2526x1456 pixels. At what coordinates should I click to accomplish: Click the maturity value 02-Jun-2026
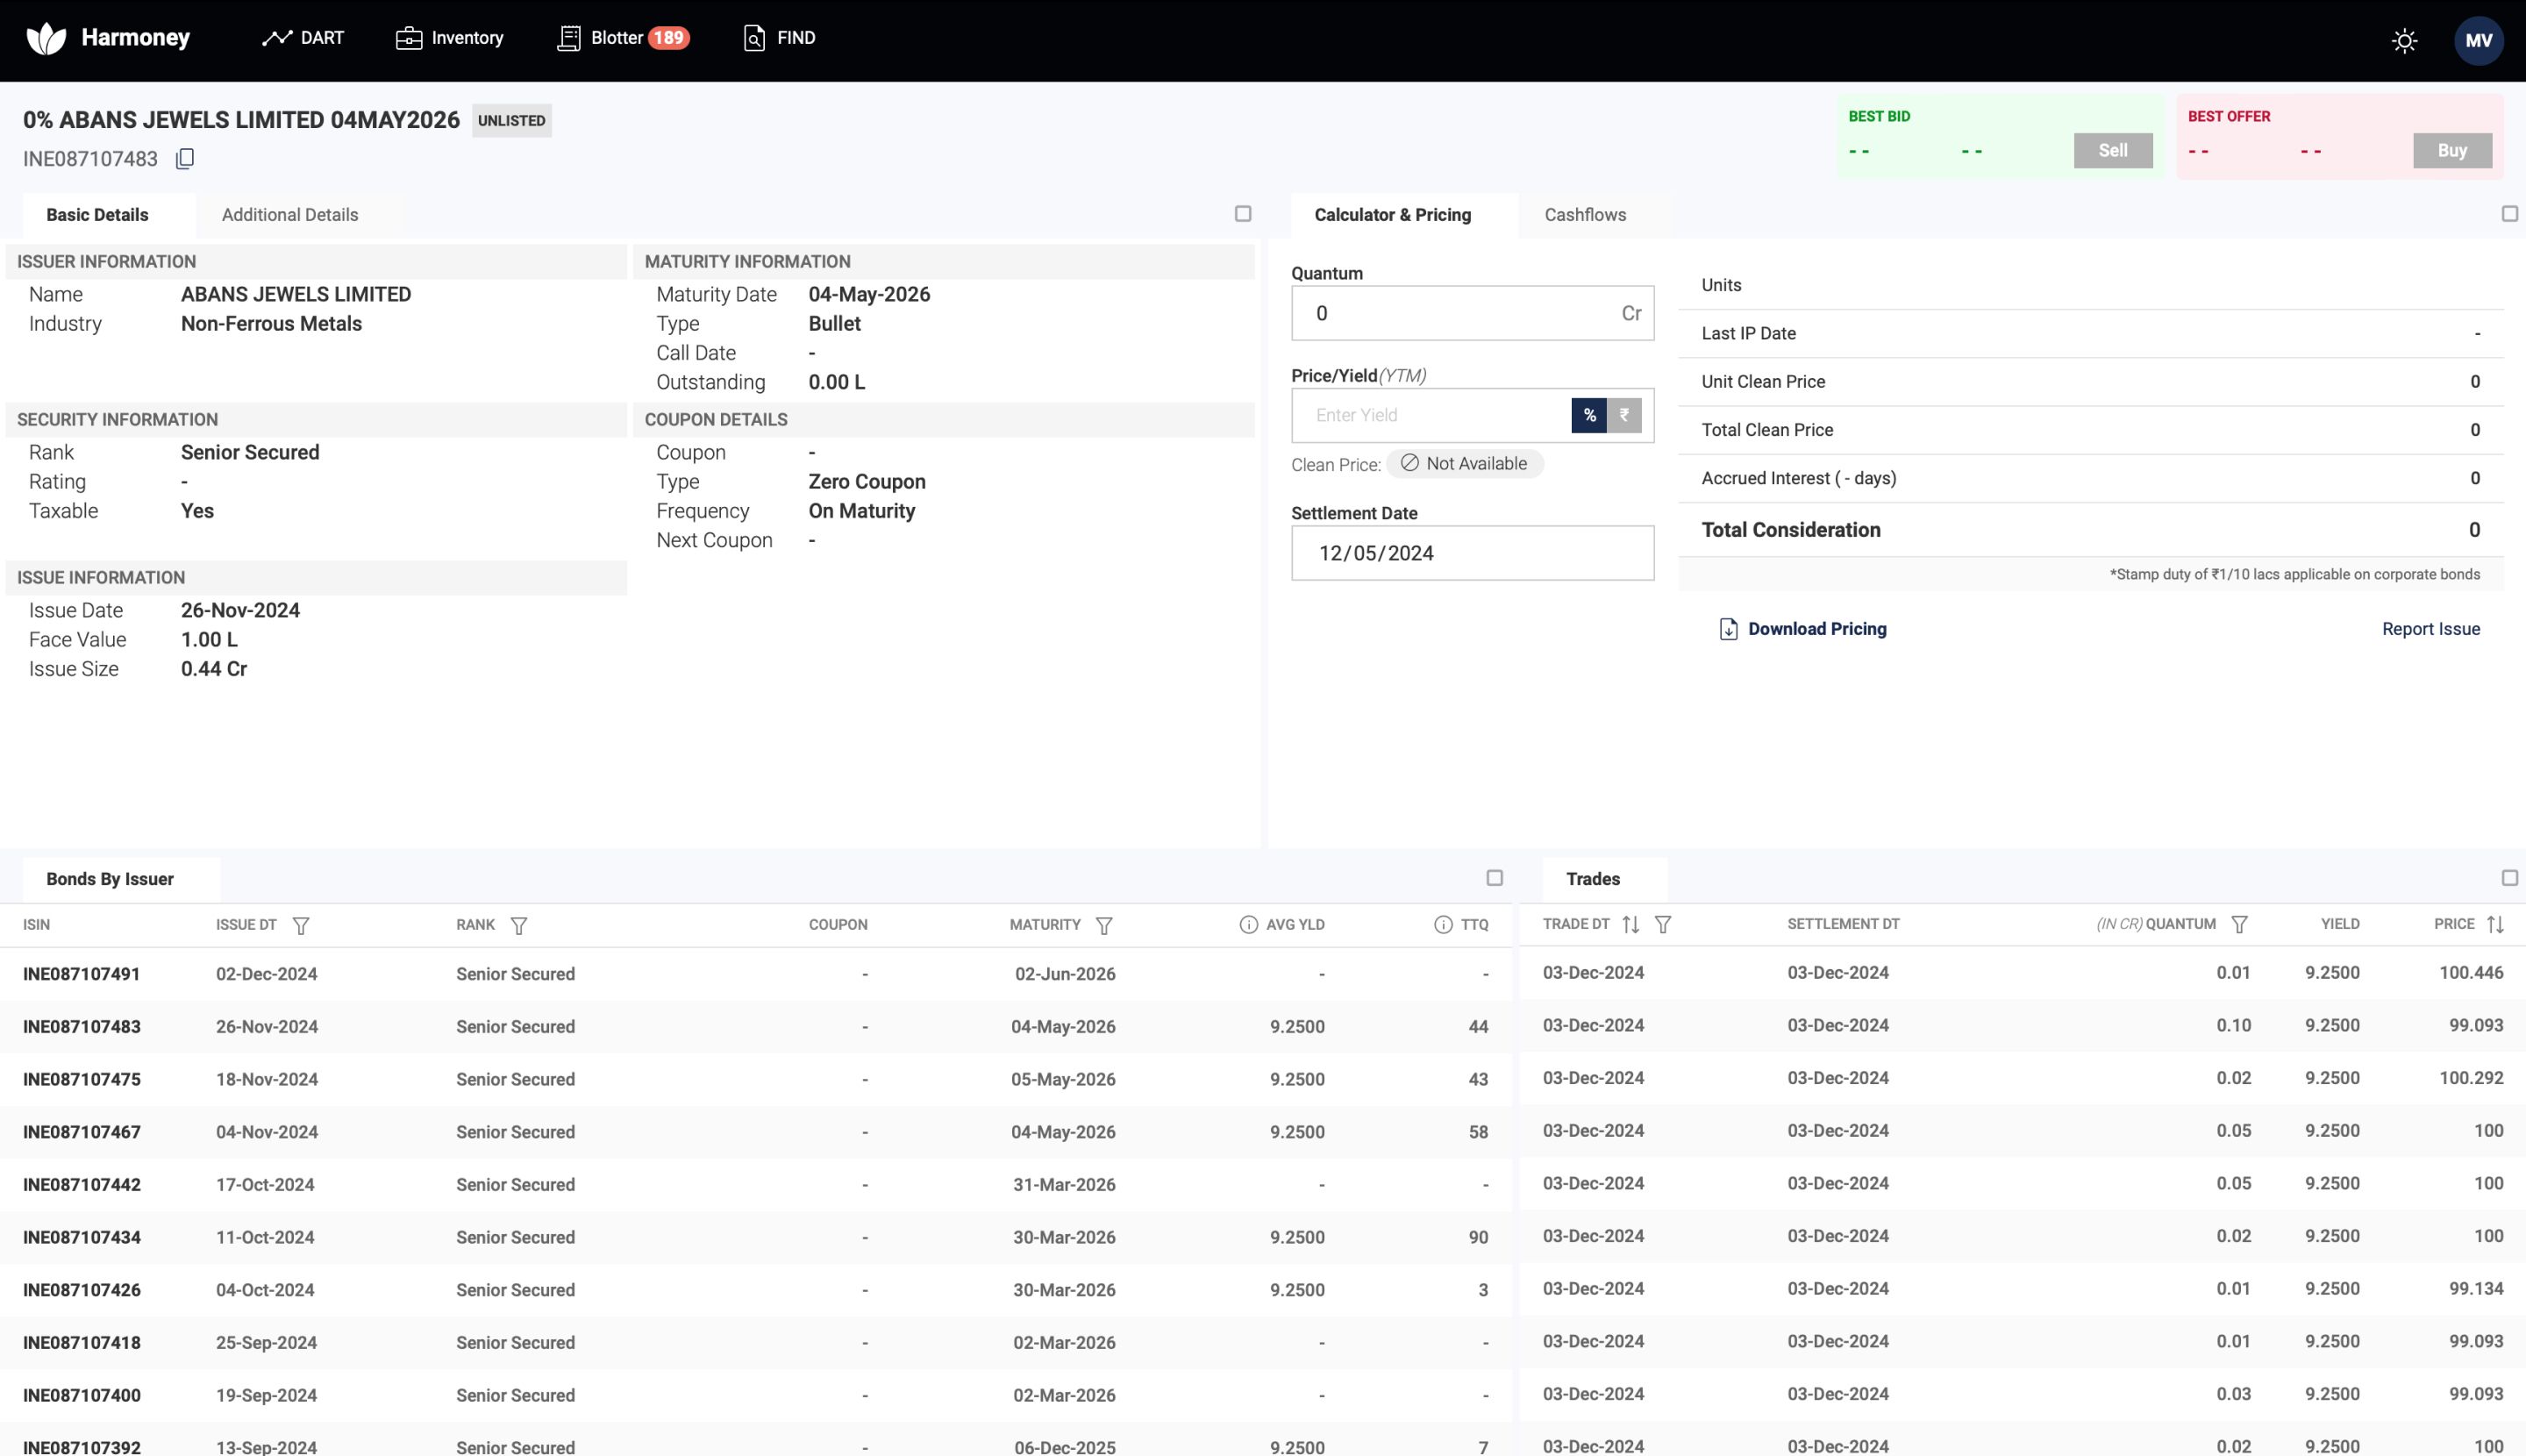pos(1065,974)
